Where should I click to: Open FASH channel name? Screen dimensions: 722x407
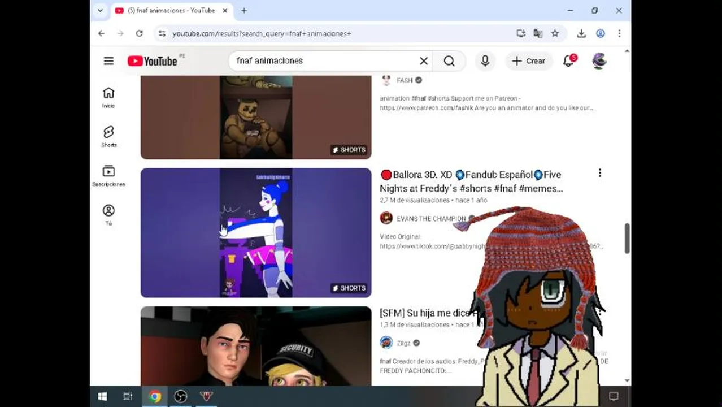(x=405, y=80)
